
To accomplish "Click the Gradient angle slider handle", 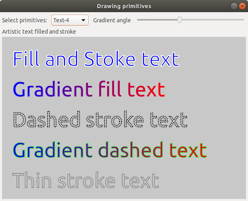I will tap(180, 20).
